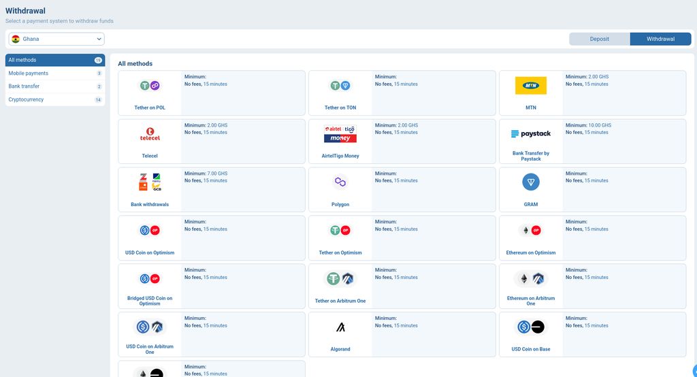Image resolution: width=697 pixels, height=377 pixels.
Task: Click the Tether on TON icon
Action: pyautogui.click(x=340, y=85)
